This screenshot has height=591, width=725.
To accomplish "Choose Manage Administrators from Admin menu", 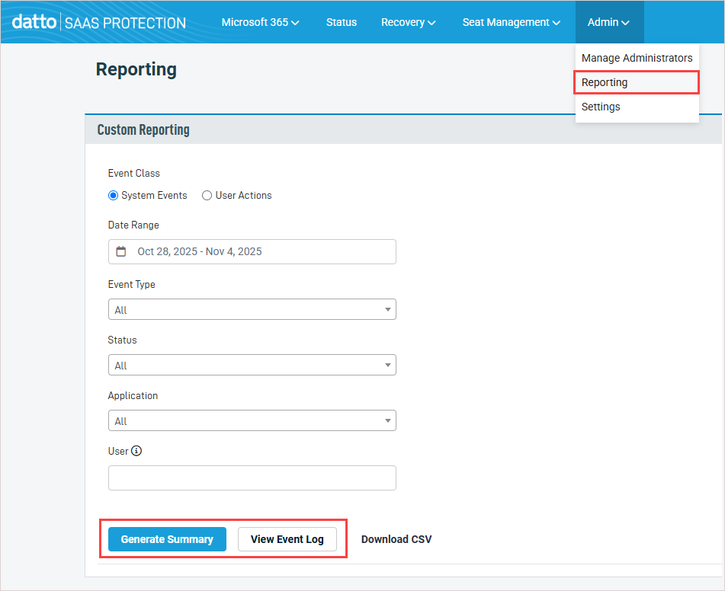I will coord(637,58).
